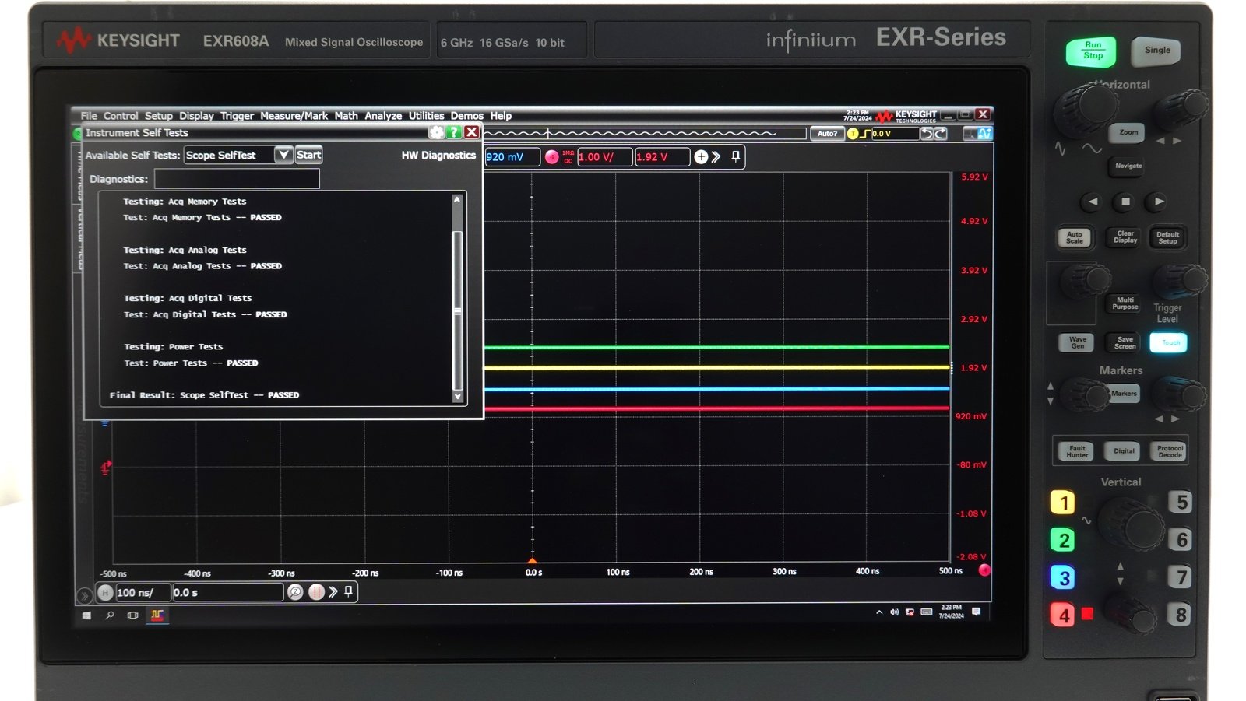Open Windows Task View

point(133,615)
